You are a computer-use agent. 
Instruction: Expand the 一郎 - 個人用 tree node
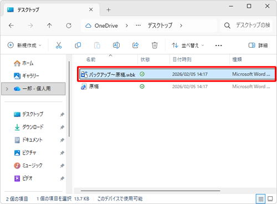click(x=7, y=89)
